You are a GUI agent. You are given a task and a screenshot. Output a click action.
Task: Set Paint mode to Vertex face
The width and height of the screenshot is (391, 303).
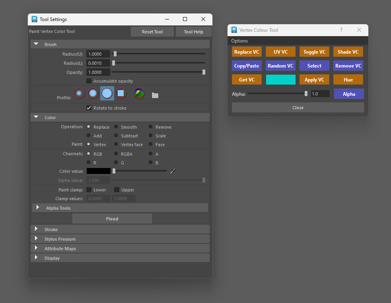pos(116,144)
